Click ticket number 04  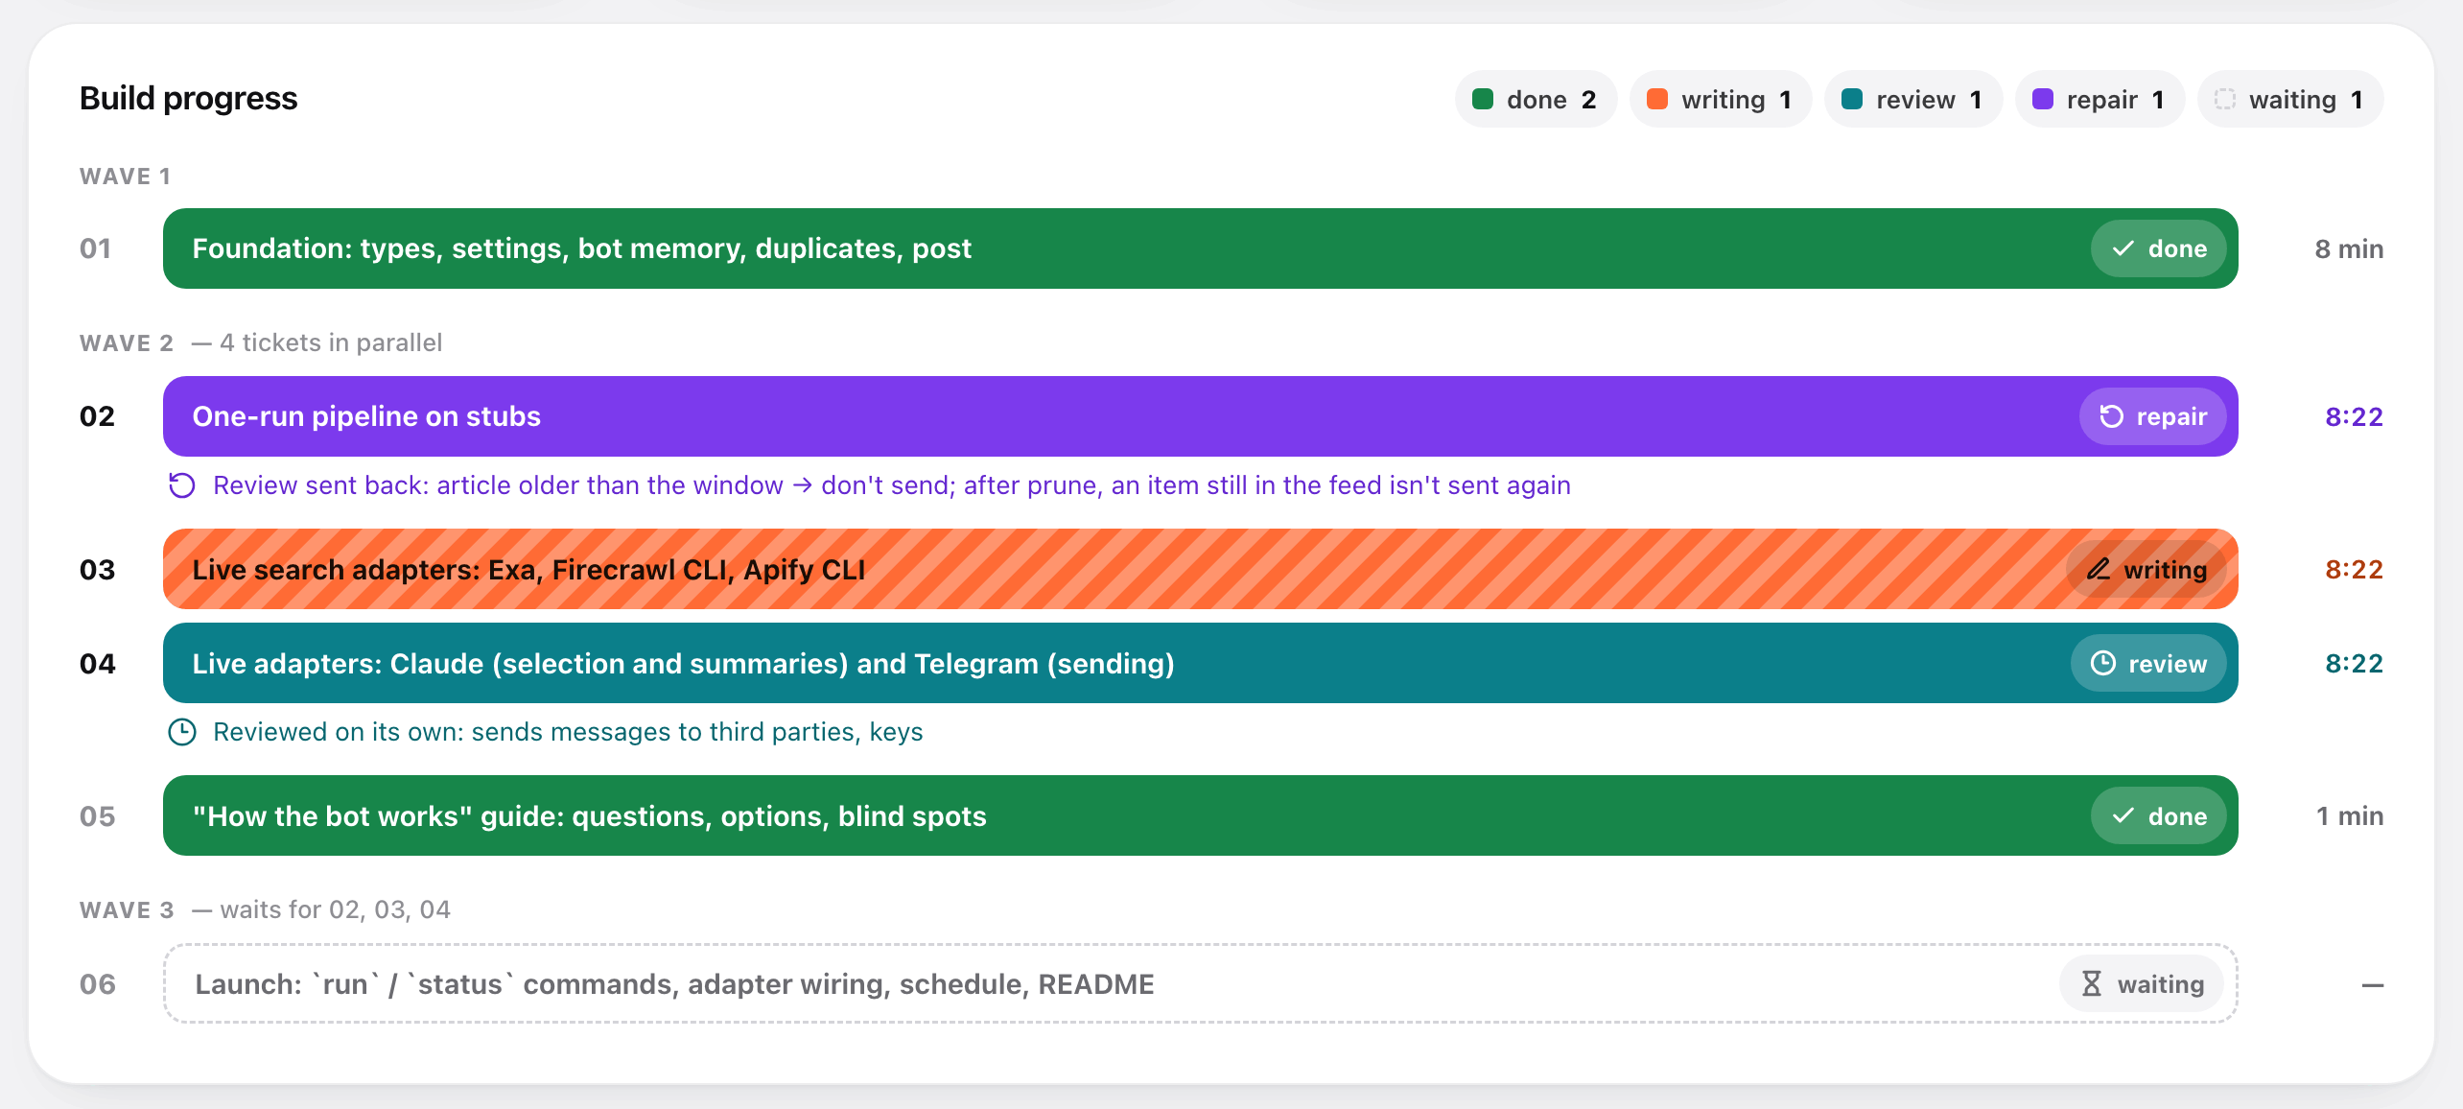pos(98,663)
